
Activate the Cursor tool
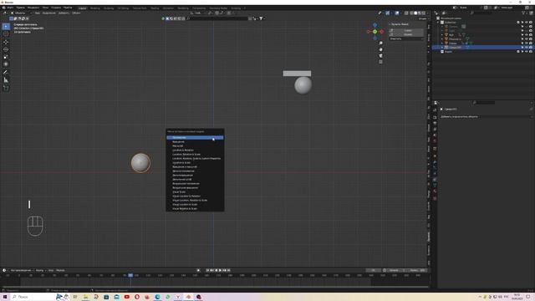(6, 33)
